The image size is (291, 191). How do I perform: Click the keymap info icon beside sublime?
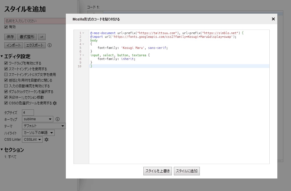[57, 119]
